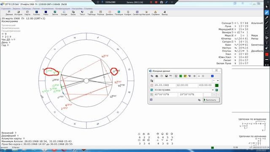Click the Google toolbar icon
The width and height of the screenshot is (270, 152).
[64, 13]
